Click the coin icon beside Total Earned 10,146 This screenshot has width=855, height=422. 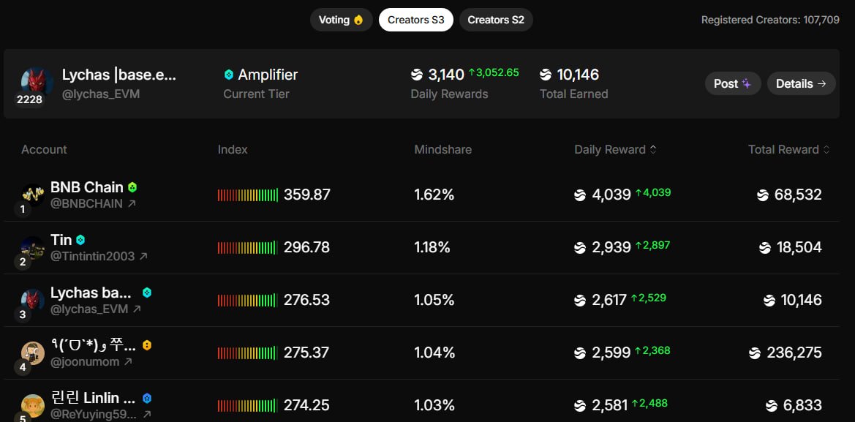(546, 75)
